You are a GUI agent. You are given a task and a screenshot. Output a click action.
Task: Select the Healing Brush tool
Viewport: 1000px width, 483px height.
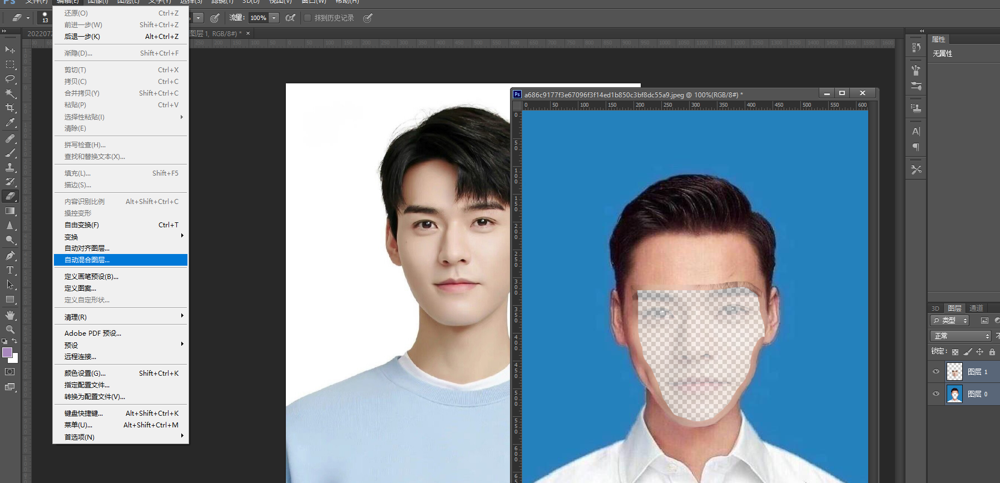coord(10,138)
